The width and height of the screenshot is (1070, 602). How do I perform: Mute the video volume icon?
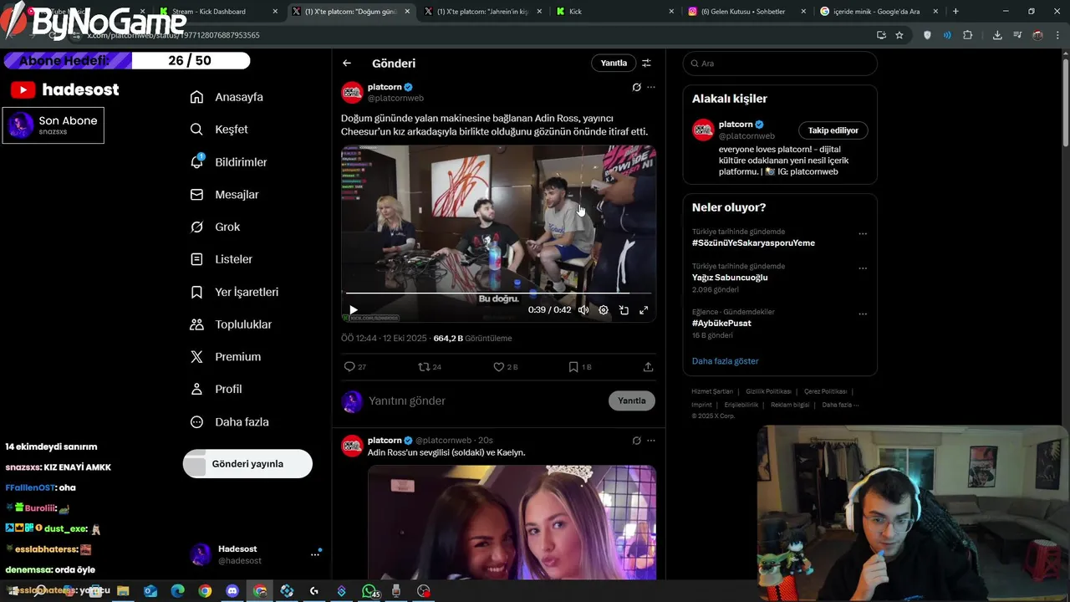pyautogui.click(x=583, y=310)
